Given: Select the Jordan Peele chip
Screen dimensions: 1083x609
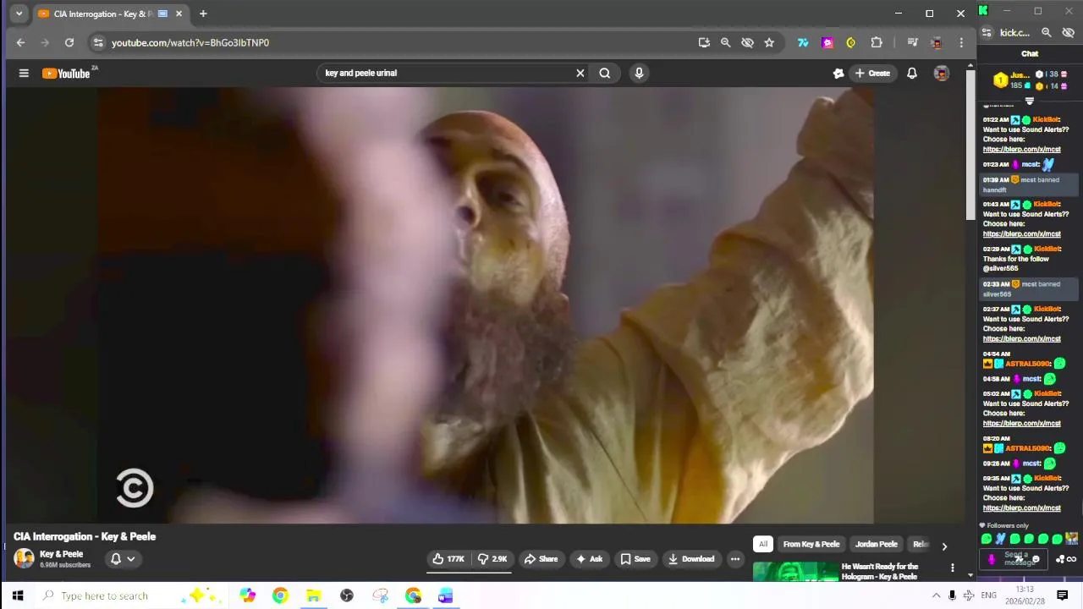Looking at the screenshot, I should pos(877,544).
